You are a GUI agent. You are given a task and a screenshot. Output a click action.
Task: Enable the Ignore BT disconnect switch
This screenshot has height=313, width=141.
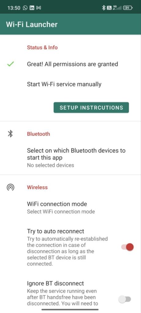click(x=124, y=299)
